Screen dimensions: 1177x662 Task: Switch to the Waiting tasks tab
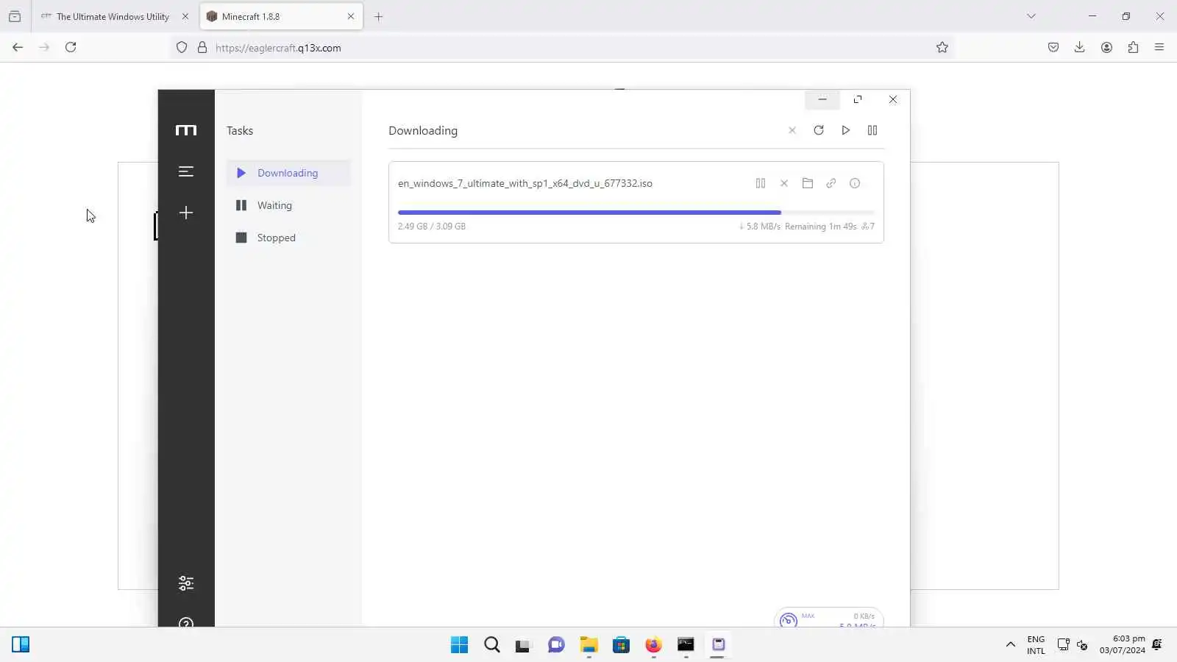pos(288,205)
